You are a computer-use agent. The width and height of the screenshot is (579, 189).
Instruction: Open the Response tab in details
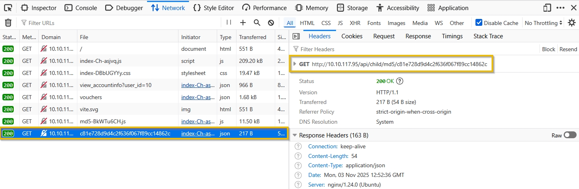point(418,36)
